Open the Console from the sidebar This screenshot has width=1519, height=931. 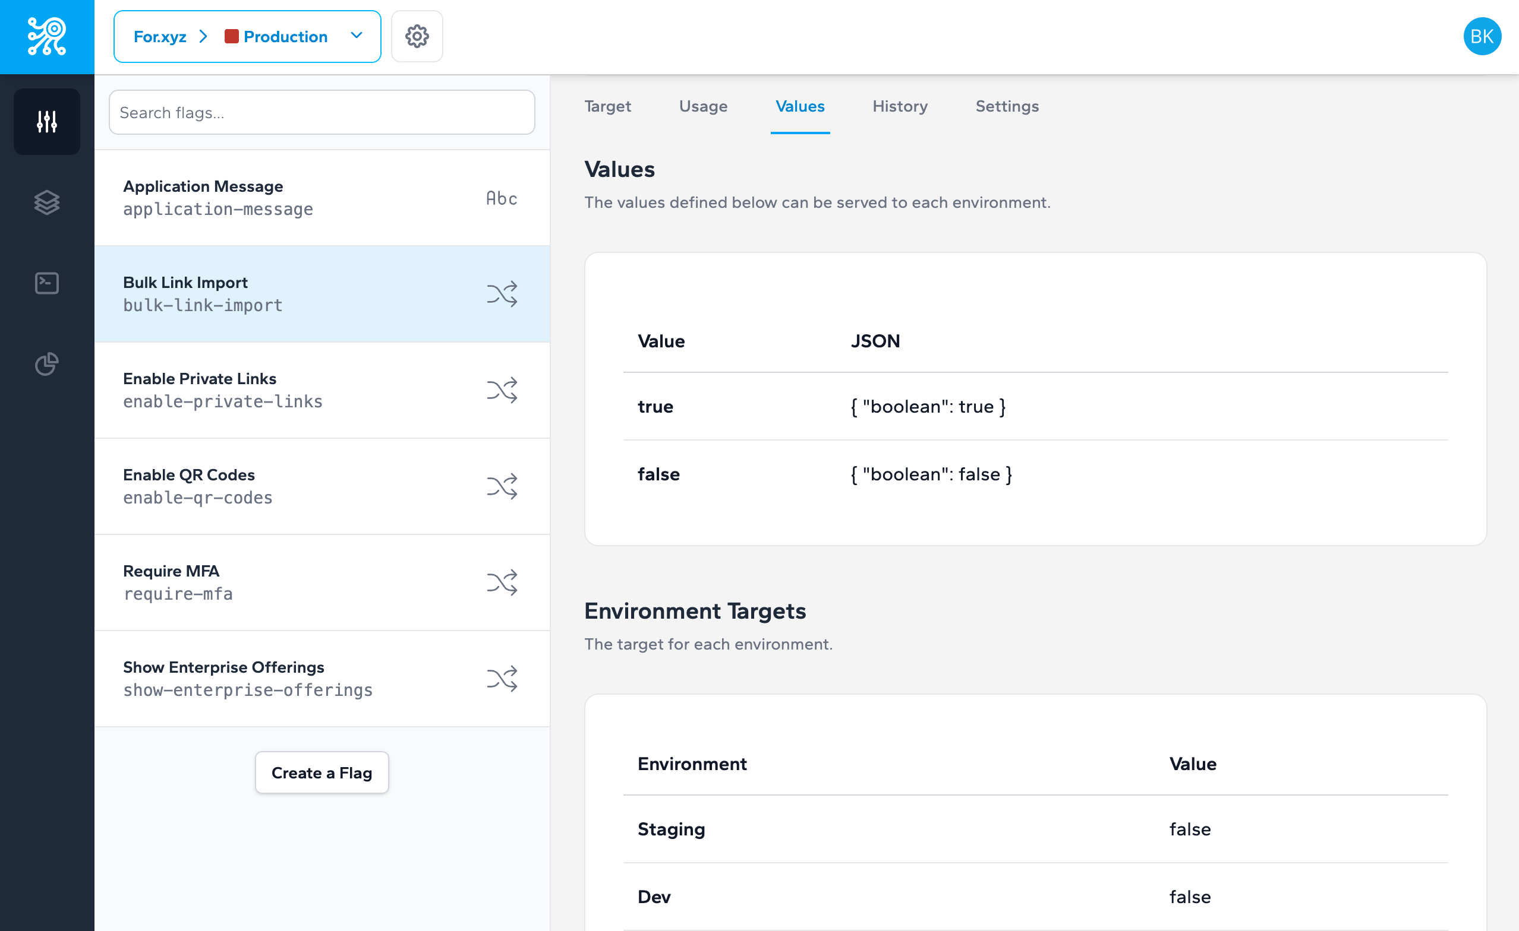tap(46, 283)
